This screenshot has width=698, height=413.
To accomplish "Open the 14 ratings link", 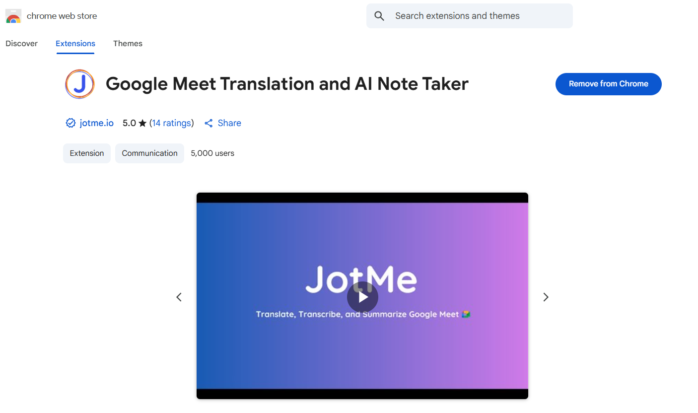I will point(172,123).
